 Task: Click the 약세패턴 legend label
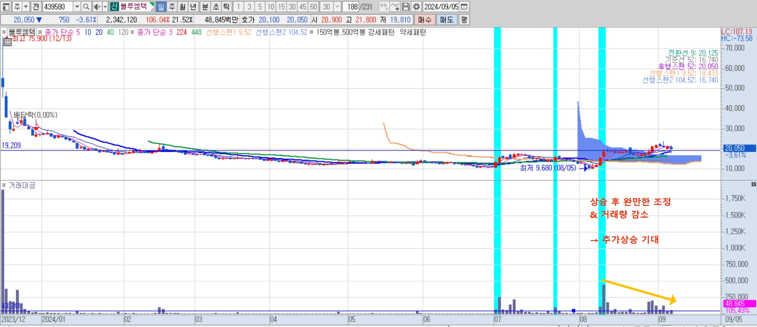413,32
